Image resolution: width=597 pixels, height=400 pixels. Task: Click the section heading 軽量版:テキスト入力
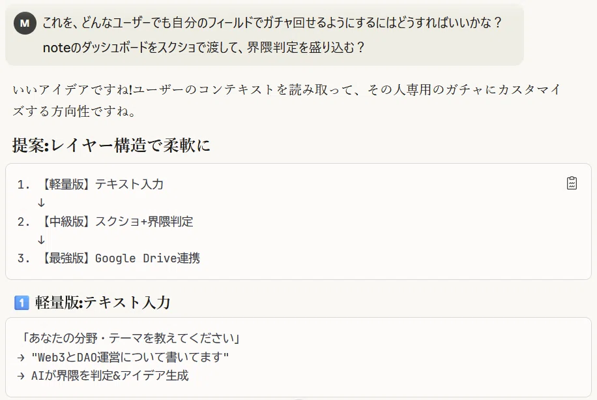pyautogui.click(x=102, y=303)
